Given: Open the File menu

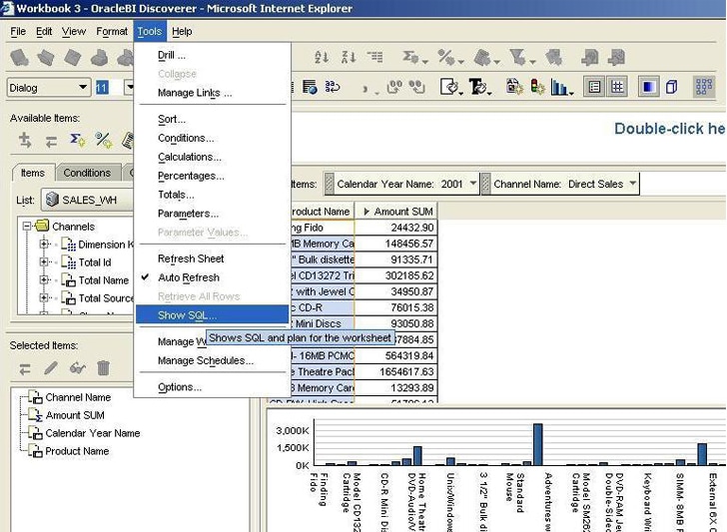Looking at the screenshot, I should [x=18, y=32].
